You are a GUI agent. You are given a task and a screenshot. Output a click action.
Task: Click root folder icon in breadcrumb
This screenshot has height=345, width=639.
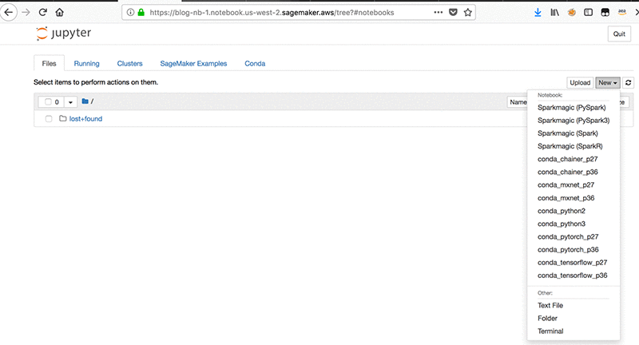pos(85,101)
